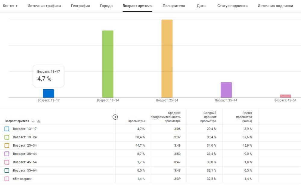Click the plus icon to add a metric
301x188 pixels.
tap(115, 117)
